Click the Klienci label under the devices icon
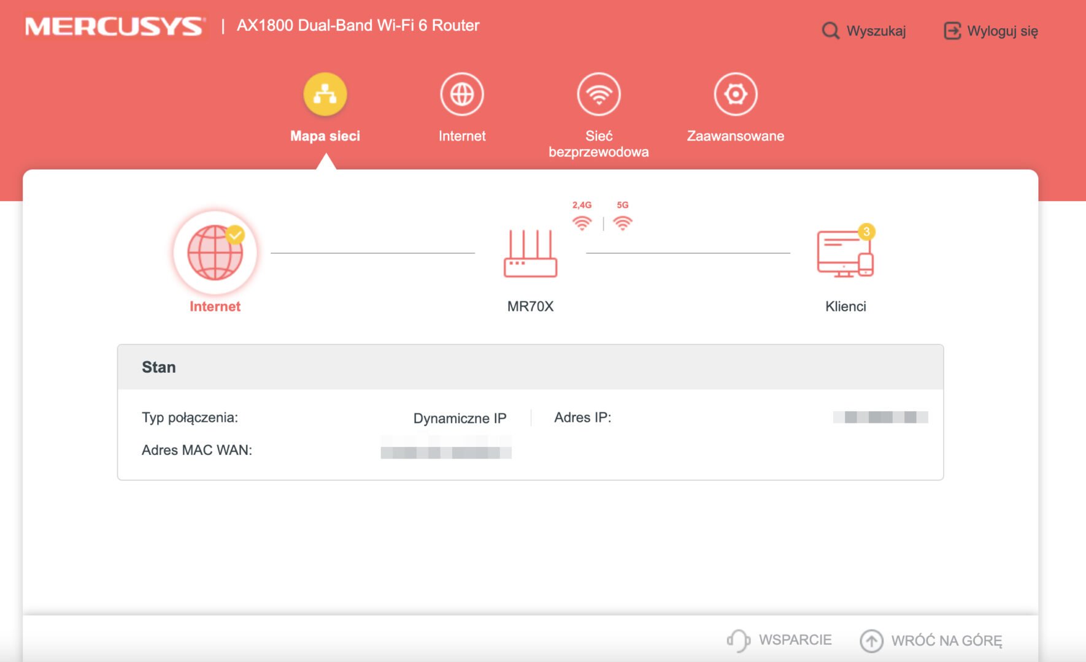 845,306
